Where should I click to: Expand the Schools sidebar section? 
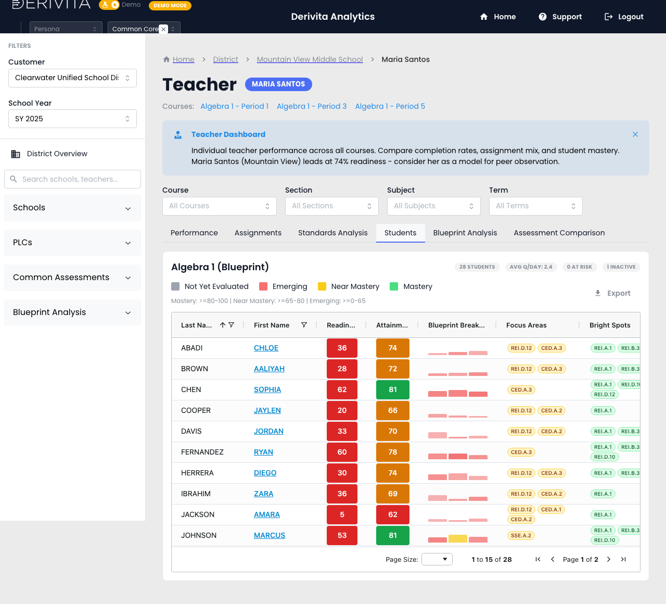point(72,208)
